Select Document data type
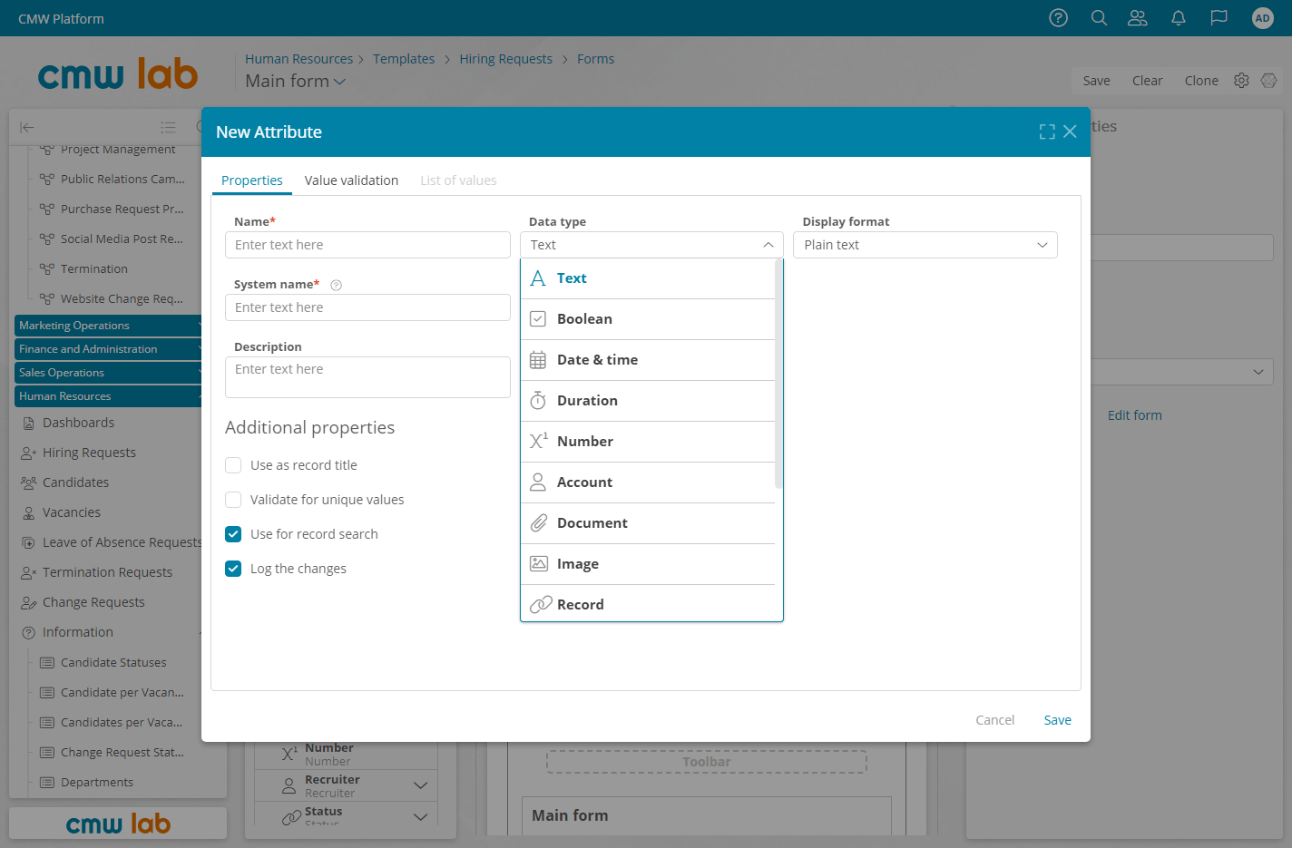This screenshot has height=848, width=1292. (x=648, y=523)
